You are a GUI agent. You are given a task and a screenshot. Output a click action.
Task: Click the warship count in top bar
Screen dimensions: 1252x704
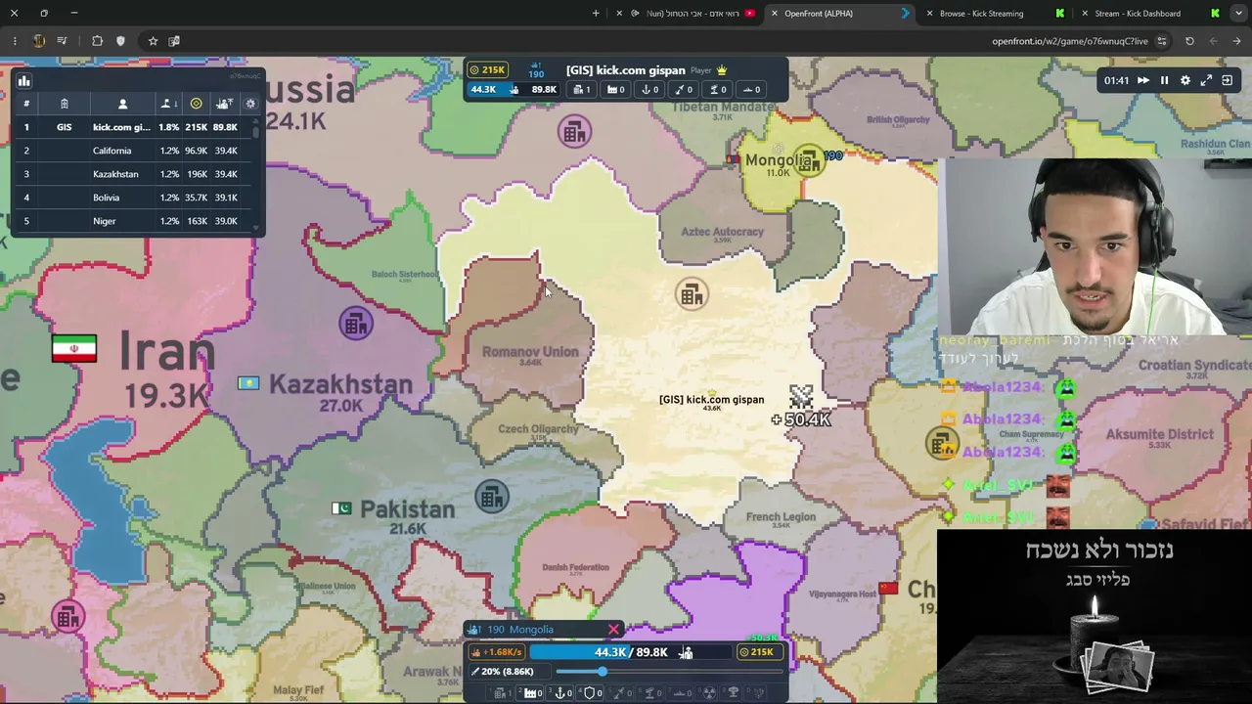click(751, 90)
